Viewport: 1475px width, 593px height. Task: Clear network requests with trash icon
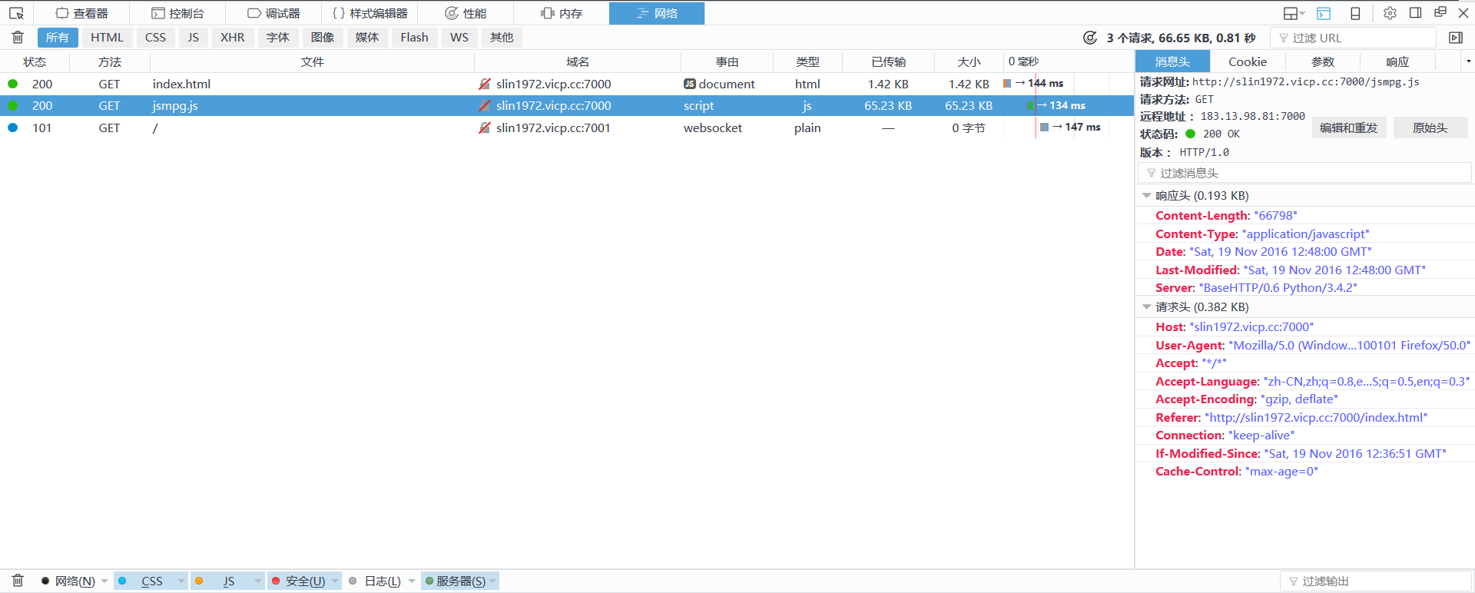(x=18, y=37)
